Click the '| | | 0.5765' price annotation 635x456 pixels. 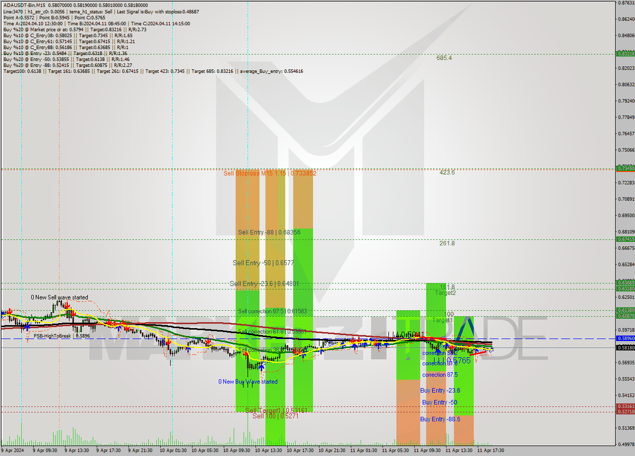pos(452,361)
